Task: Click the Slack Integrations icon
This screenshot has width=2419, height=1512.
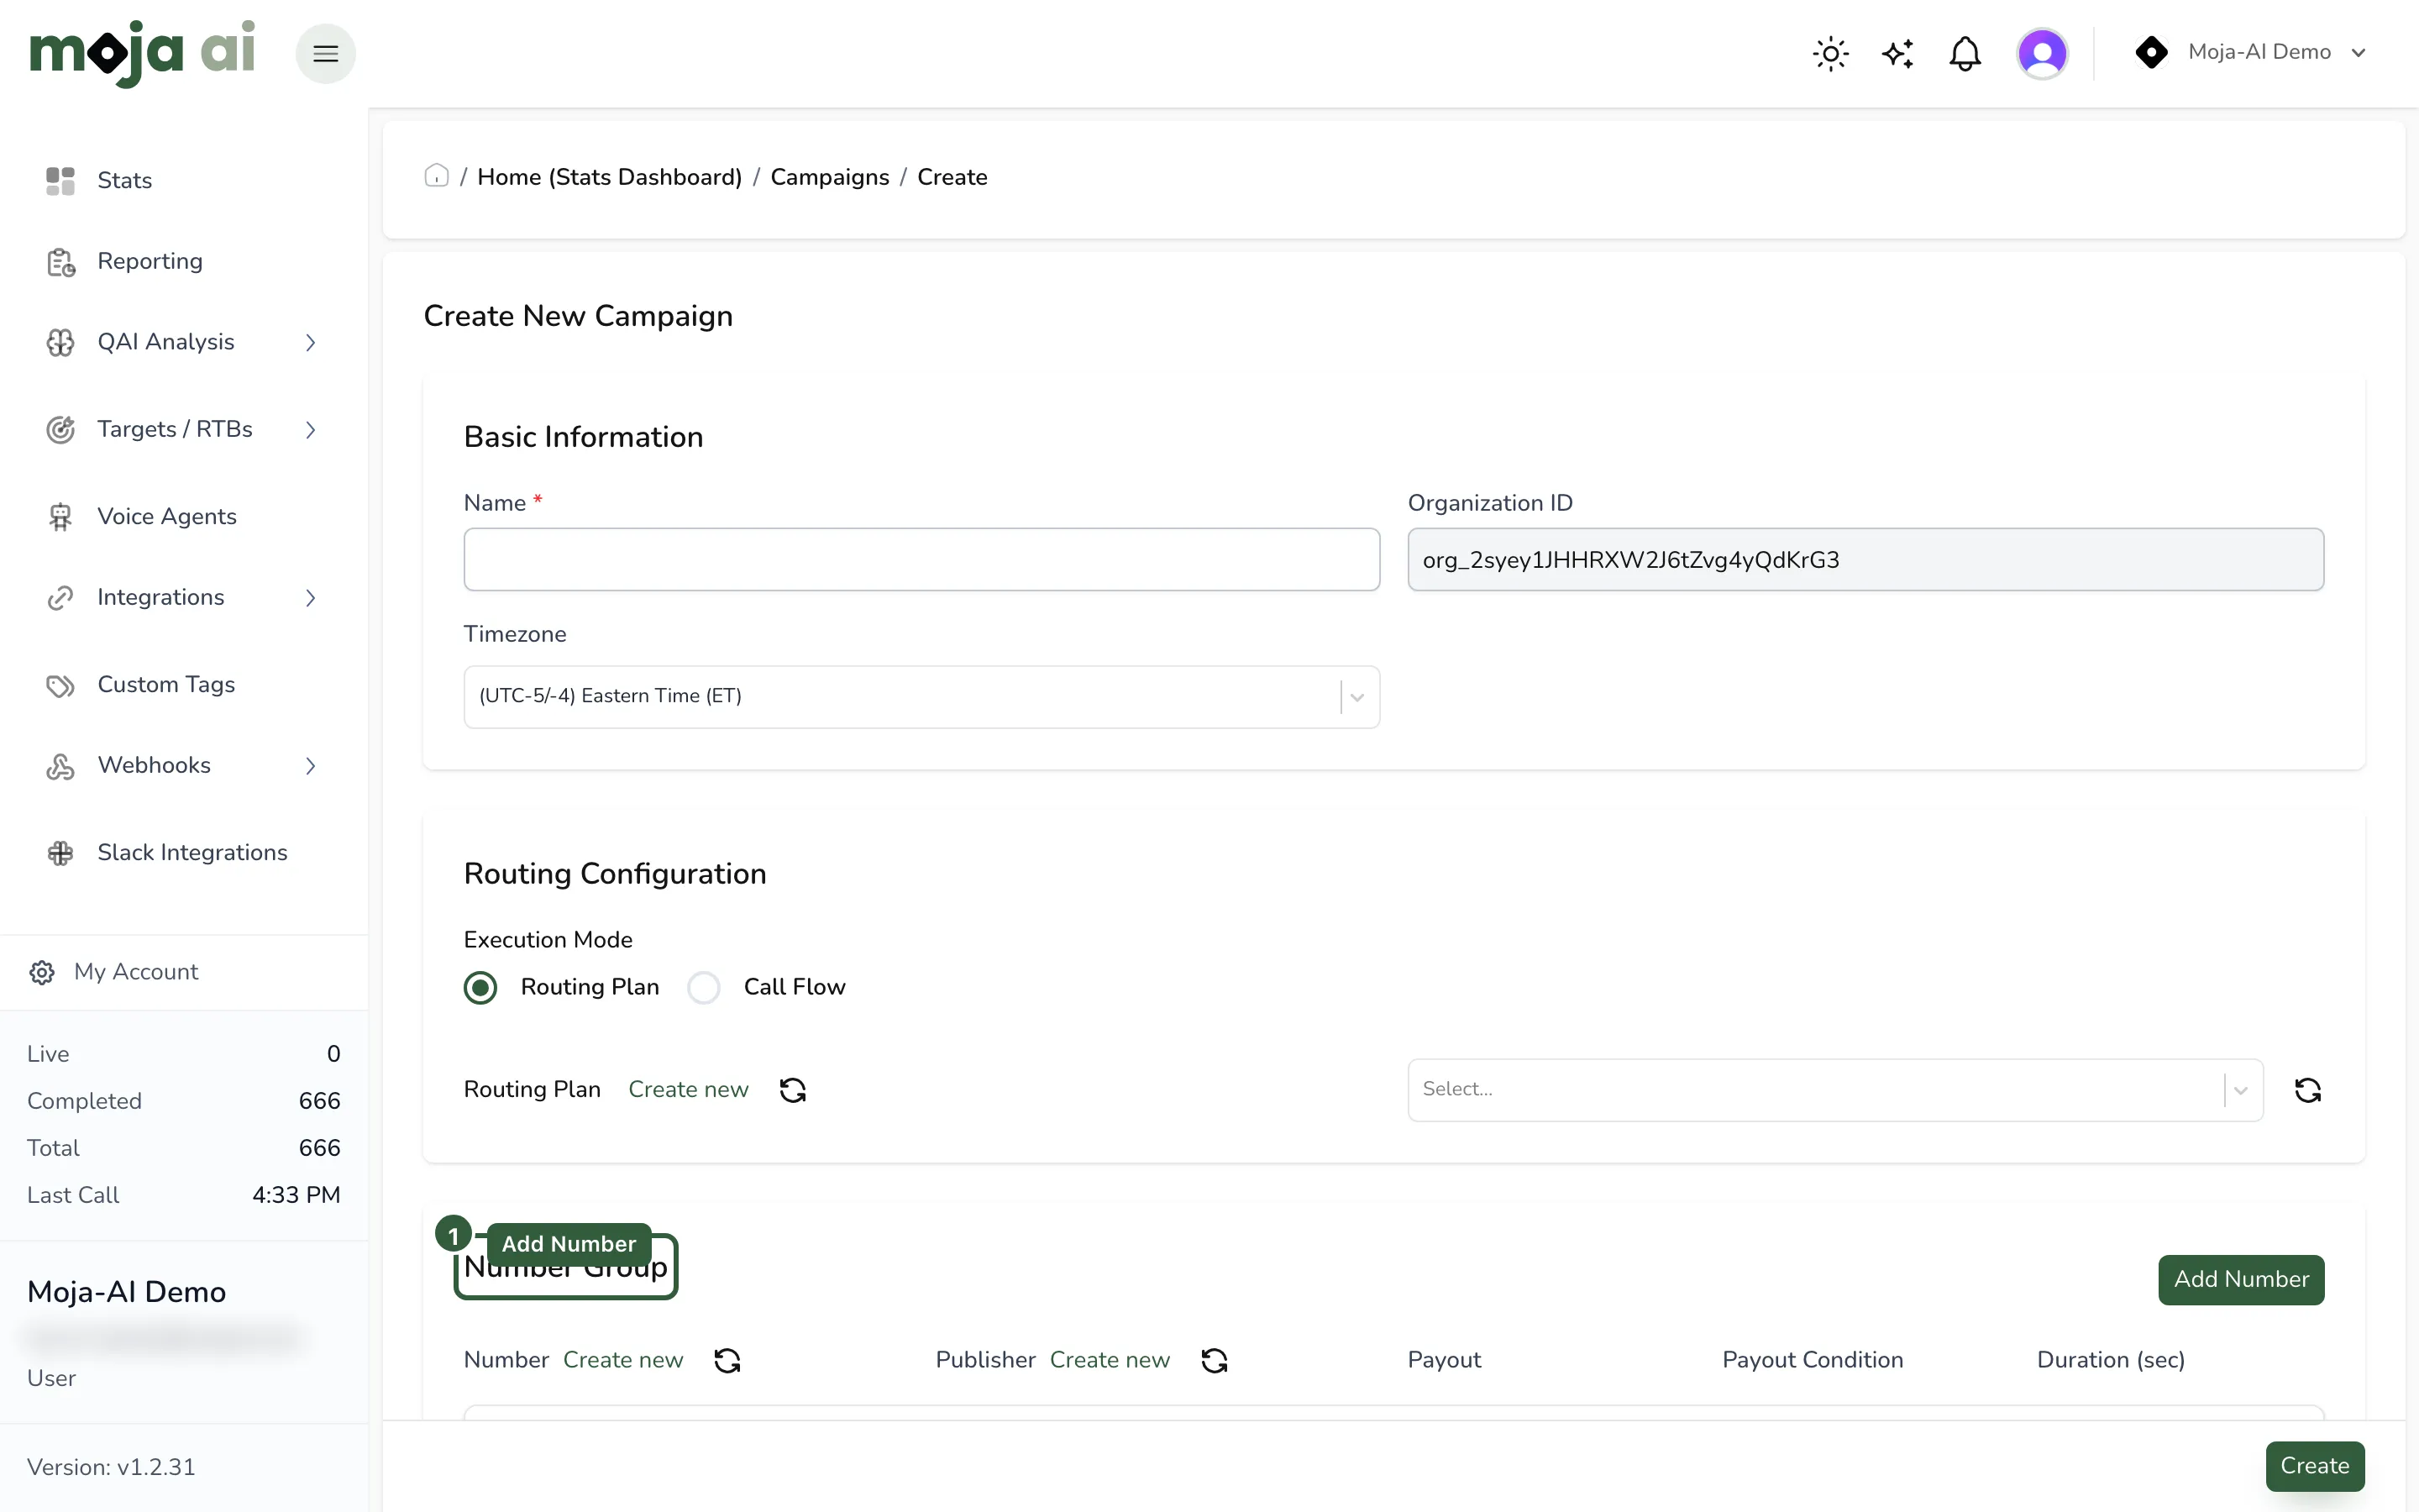Action: (x=60, y=853)
